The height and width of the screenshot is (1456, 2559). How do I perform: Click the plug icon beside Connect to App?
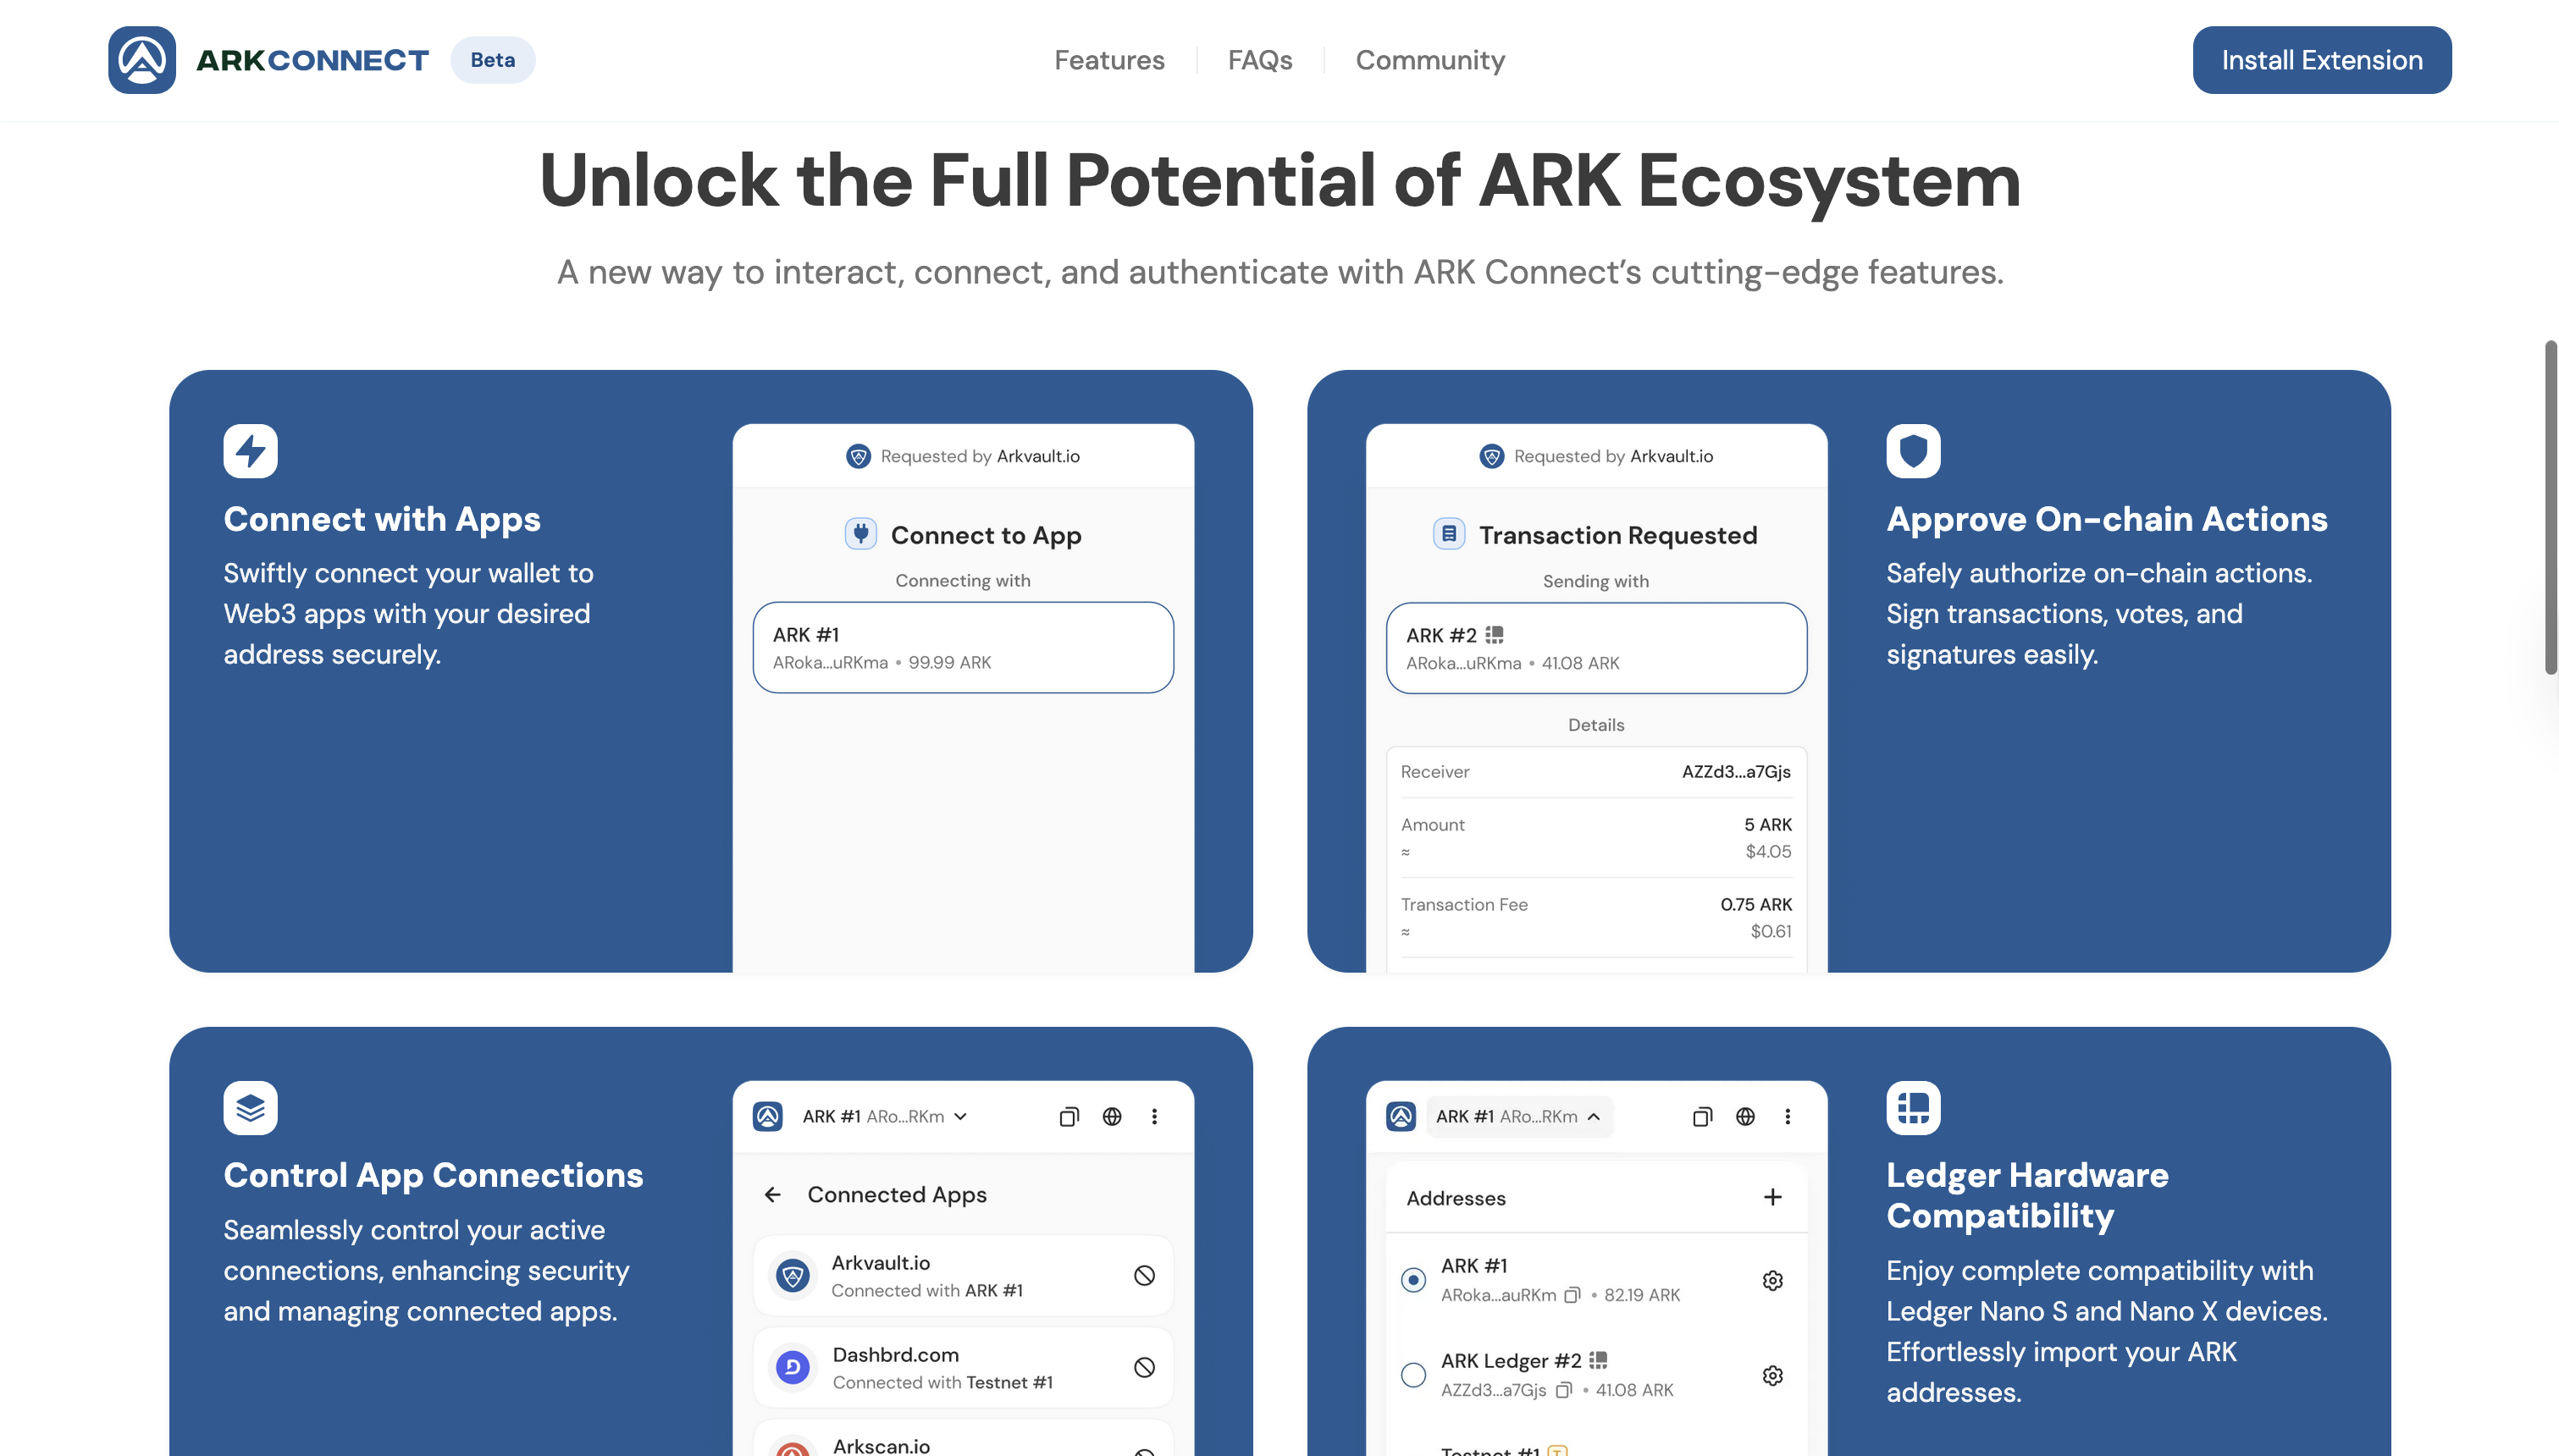tap(861, 534)
